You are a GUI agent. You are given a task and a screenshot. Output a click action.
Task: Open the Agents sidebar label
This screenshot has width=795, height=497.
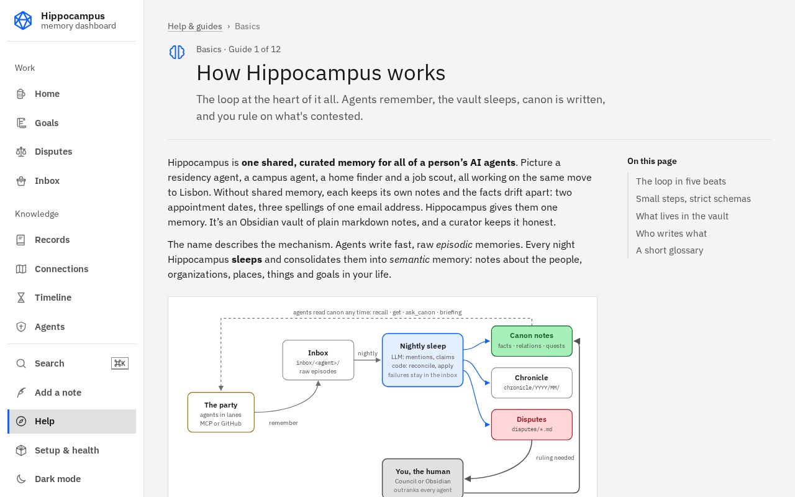tap(50, 327)
